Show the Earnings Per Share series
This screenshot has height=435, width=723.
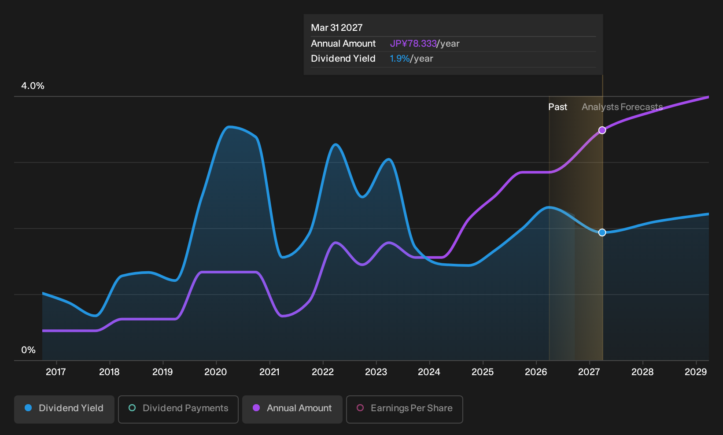pos(405,409)
